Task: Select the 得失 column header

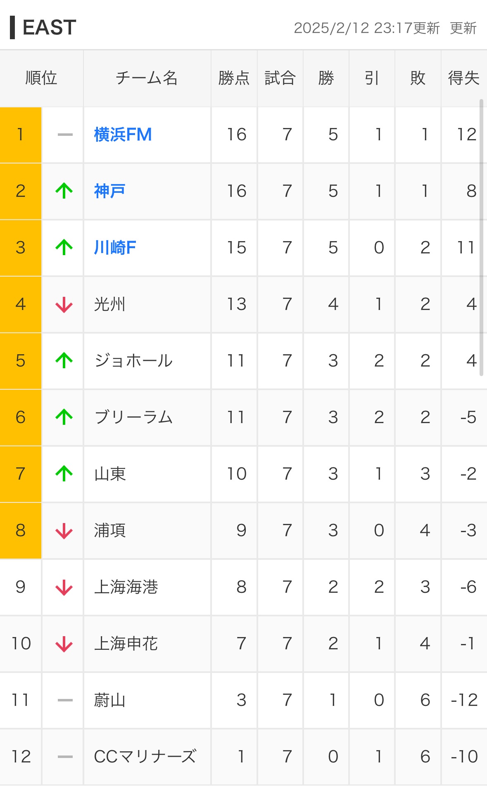Action: click(x=464, y=78)
